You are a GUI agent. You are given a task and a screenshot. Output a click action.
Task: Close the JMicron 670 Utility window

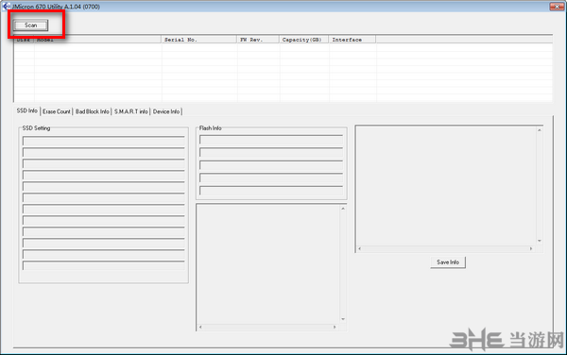[557, 7]
